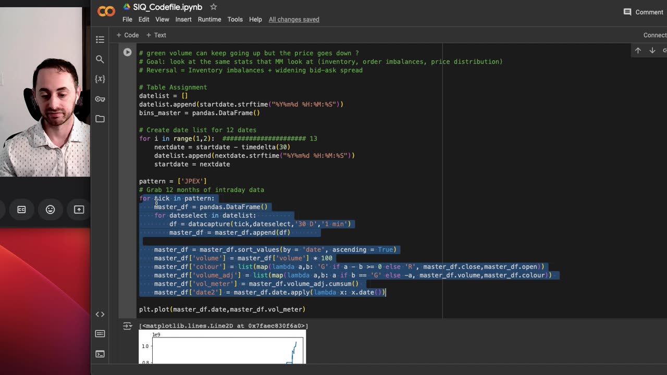Viewport: 667px width, 375px height.
Task: Star the SIQ_Codefile.ipynb notebook
Action: (213, 7)
